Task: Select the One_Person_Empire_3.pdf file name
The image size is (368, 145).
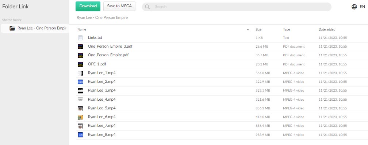Action: tap(110, 46)
